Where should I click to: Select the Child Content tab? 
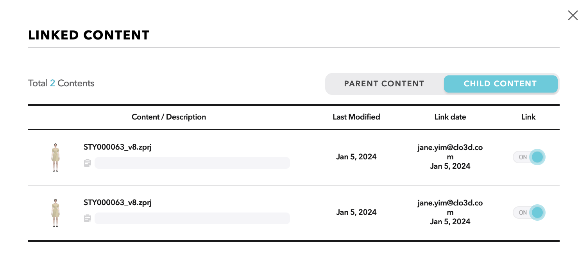(500, 84)
